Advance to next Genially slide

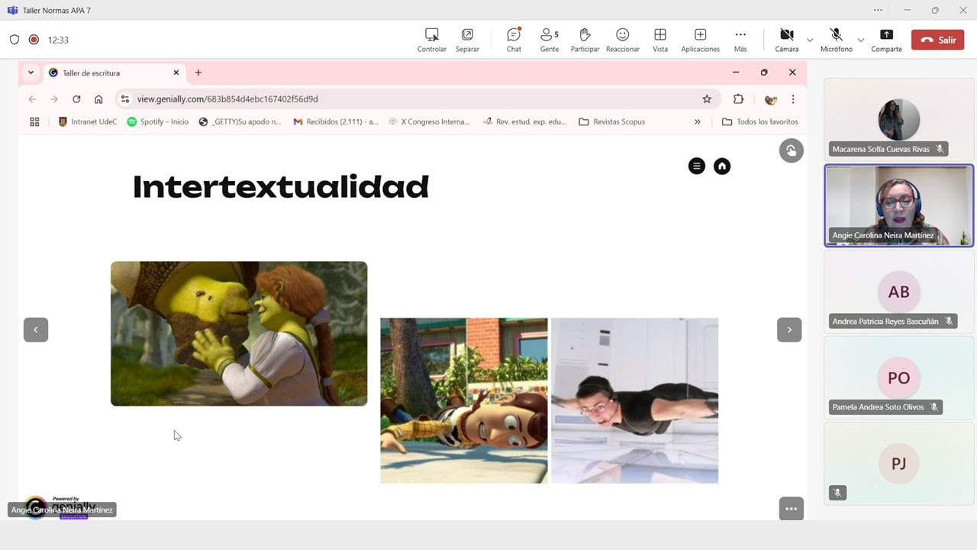pyautogui.click(x=789, y=329)
